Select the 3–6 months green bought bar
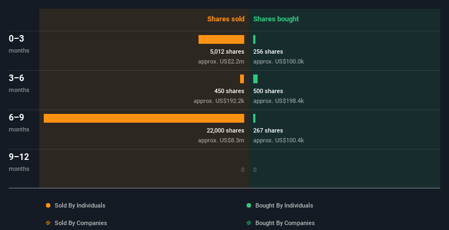 coord(255,79)
